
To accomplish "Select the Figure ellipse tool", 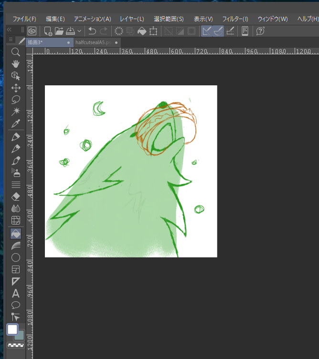I will (x=16, y=257).
